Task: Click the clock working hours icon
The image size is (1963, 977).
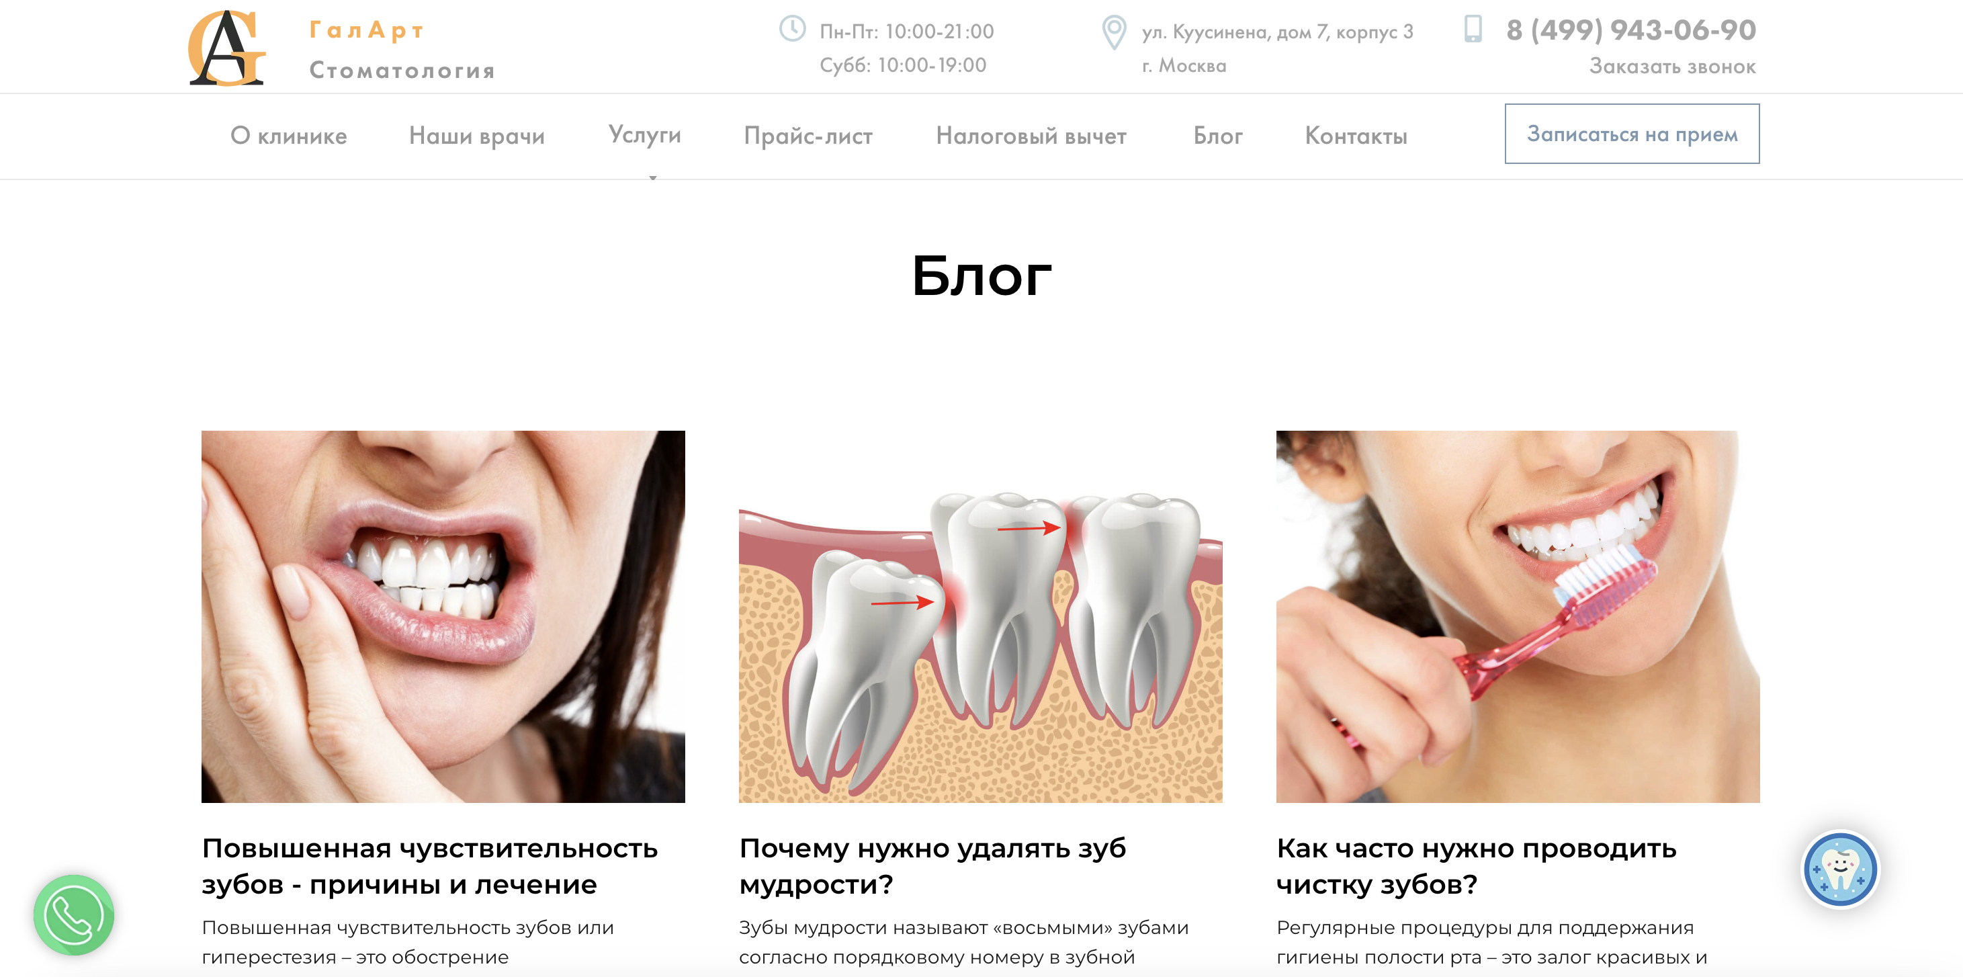Action: [x=793, y=30]
